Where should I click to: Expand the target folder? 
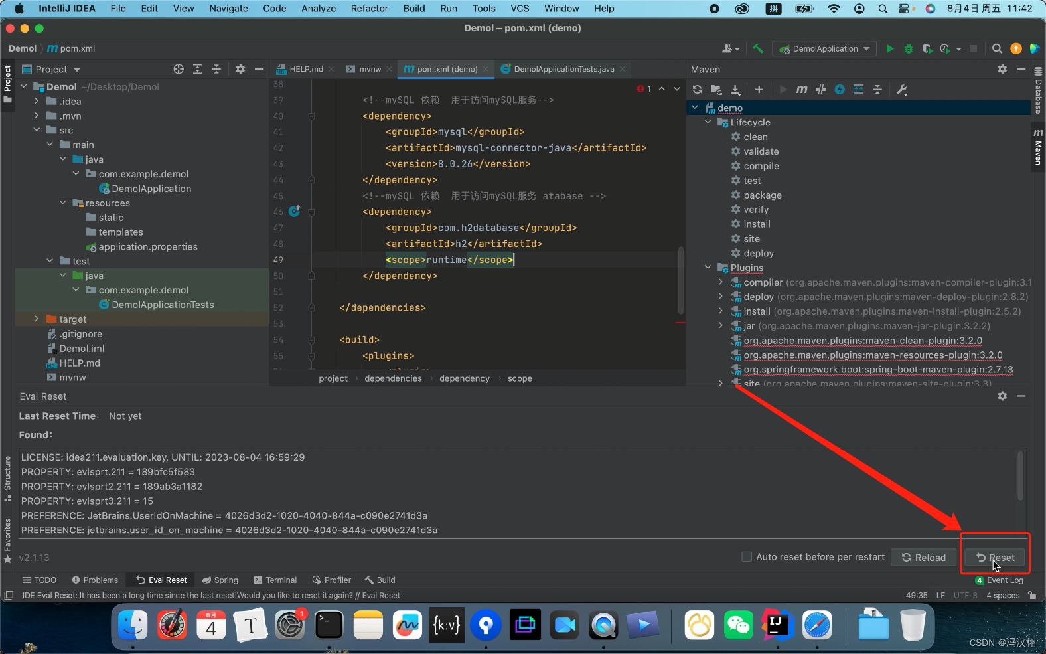coord(37,319)
